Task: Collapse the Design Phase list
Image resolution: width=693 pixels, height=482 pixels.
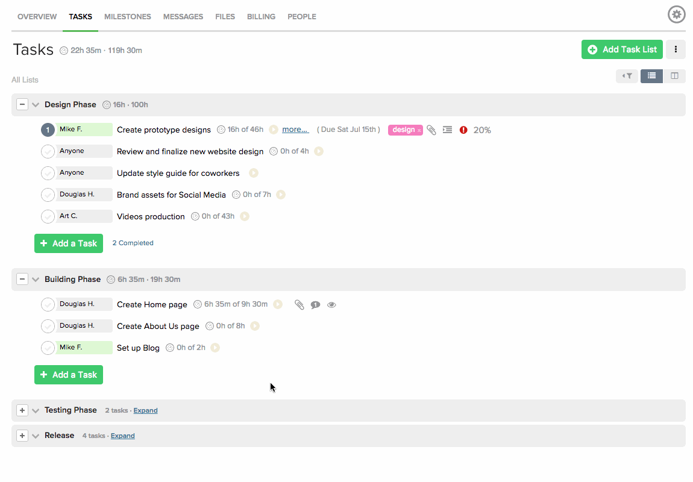Action: (x=22, y=104)
